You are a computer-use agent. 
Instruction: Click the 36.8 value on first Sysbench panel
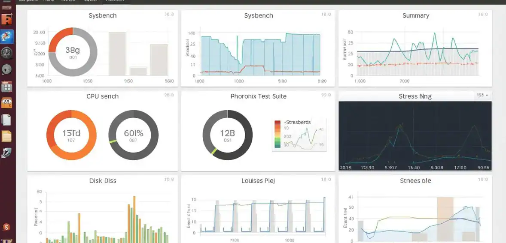coord(169,15)
